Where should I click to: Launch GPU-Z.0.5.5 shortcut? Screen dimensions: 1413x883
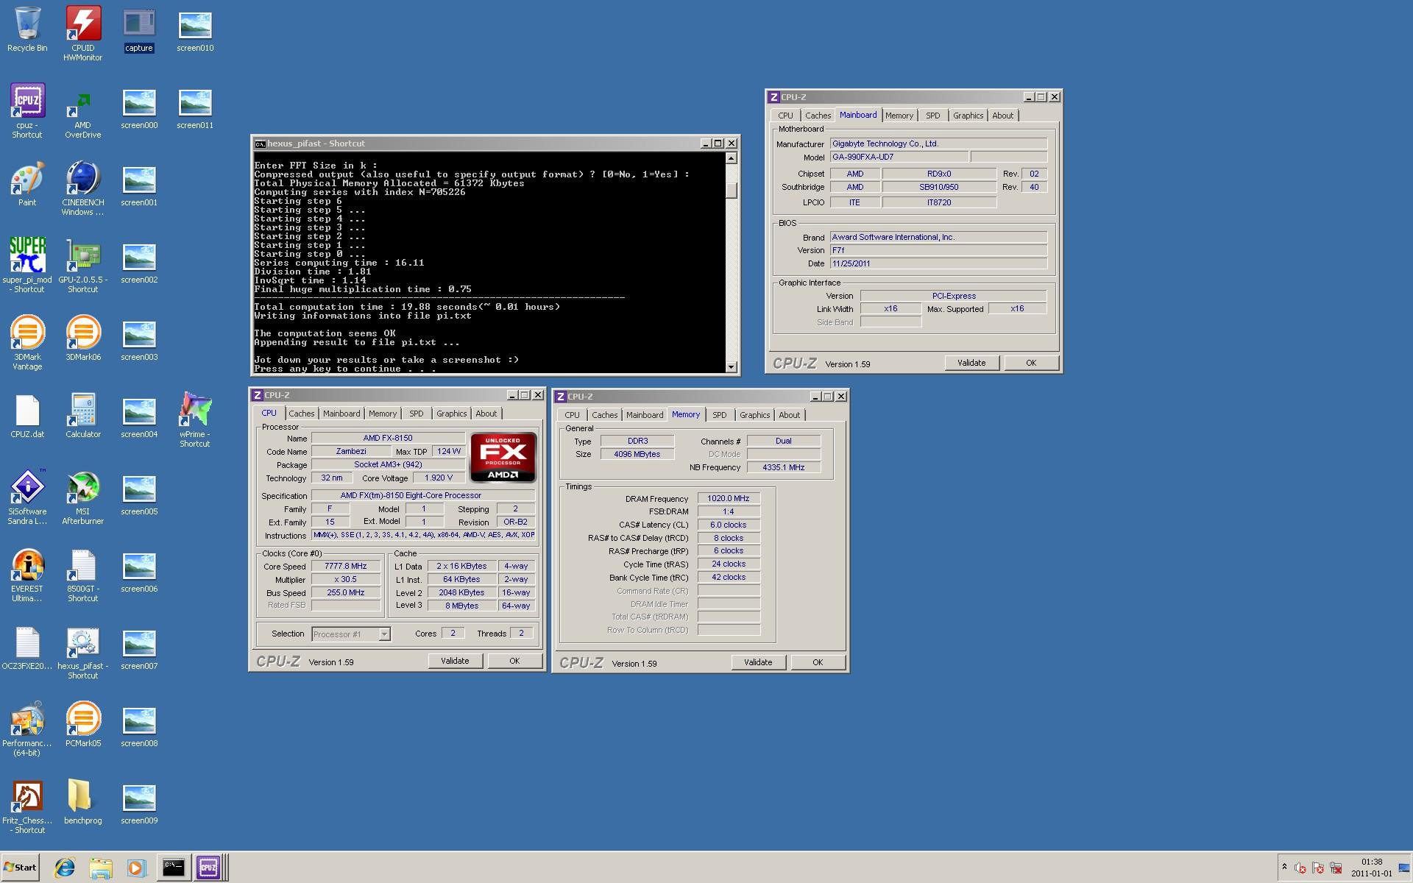[83, 265]
